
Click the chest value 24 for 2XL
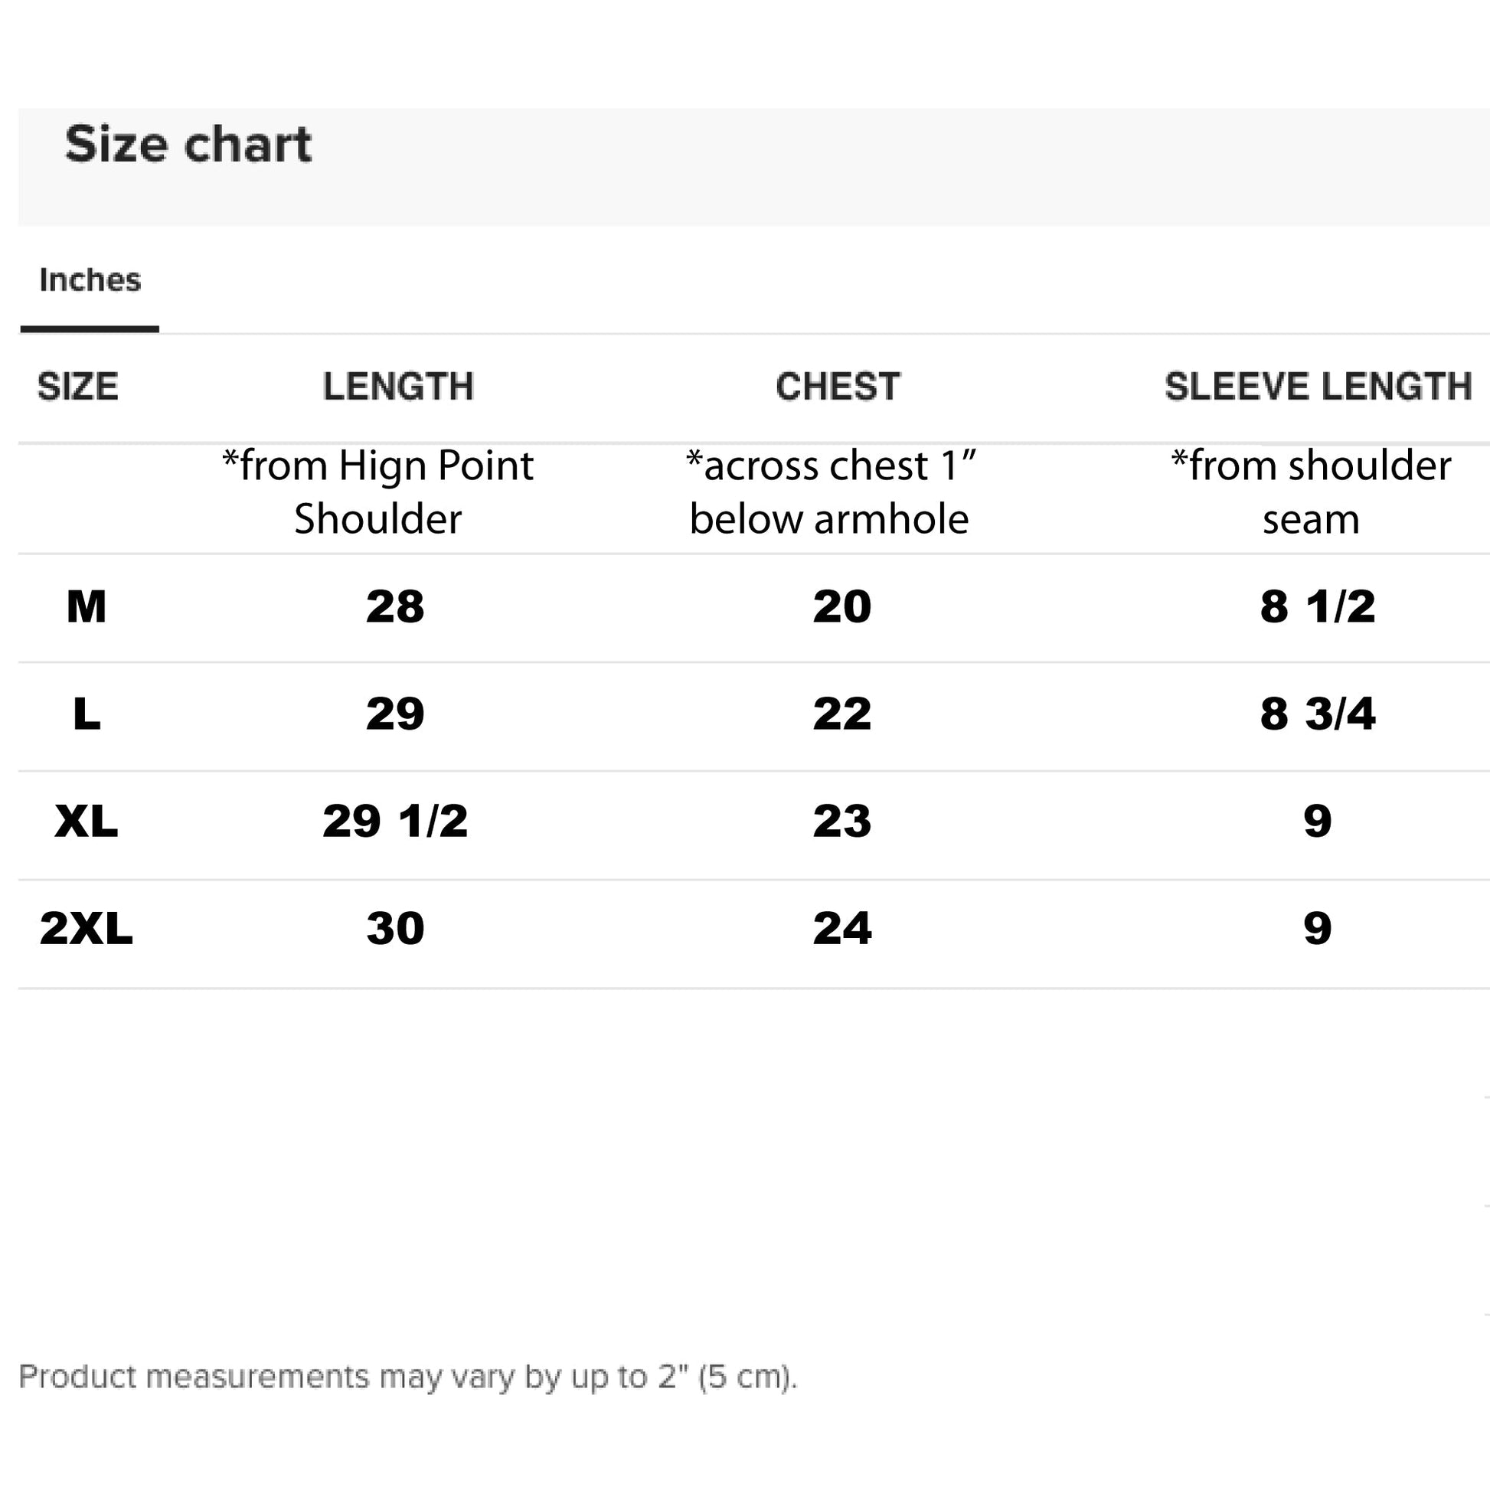(841, 929)
